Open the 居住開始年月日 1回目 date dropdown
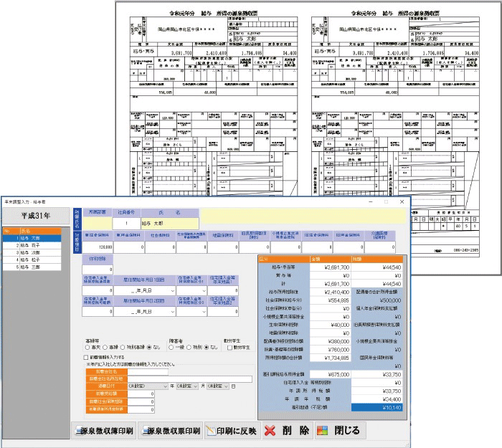502x448 pixels. tap(173, 291)
